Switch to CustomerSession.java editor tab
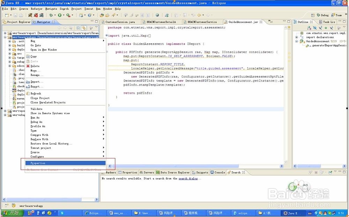Image resolution: width=349 pixels, height=217 pixels. 120,22
